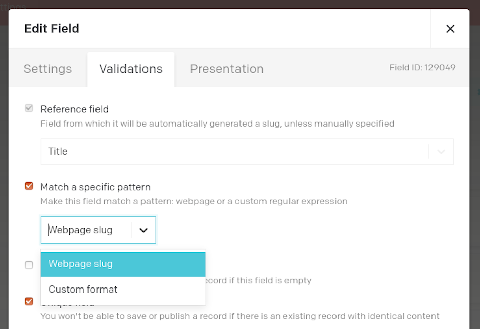Click the pattern description mentioning custom regular expression
Viewport: 480px width, 329px height.
194,201
